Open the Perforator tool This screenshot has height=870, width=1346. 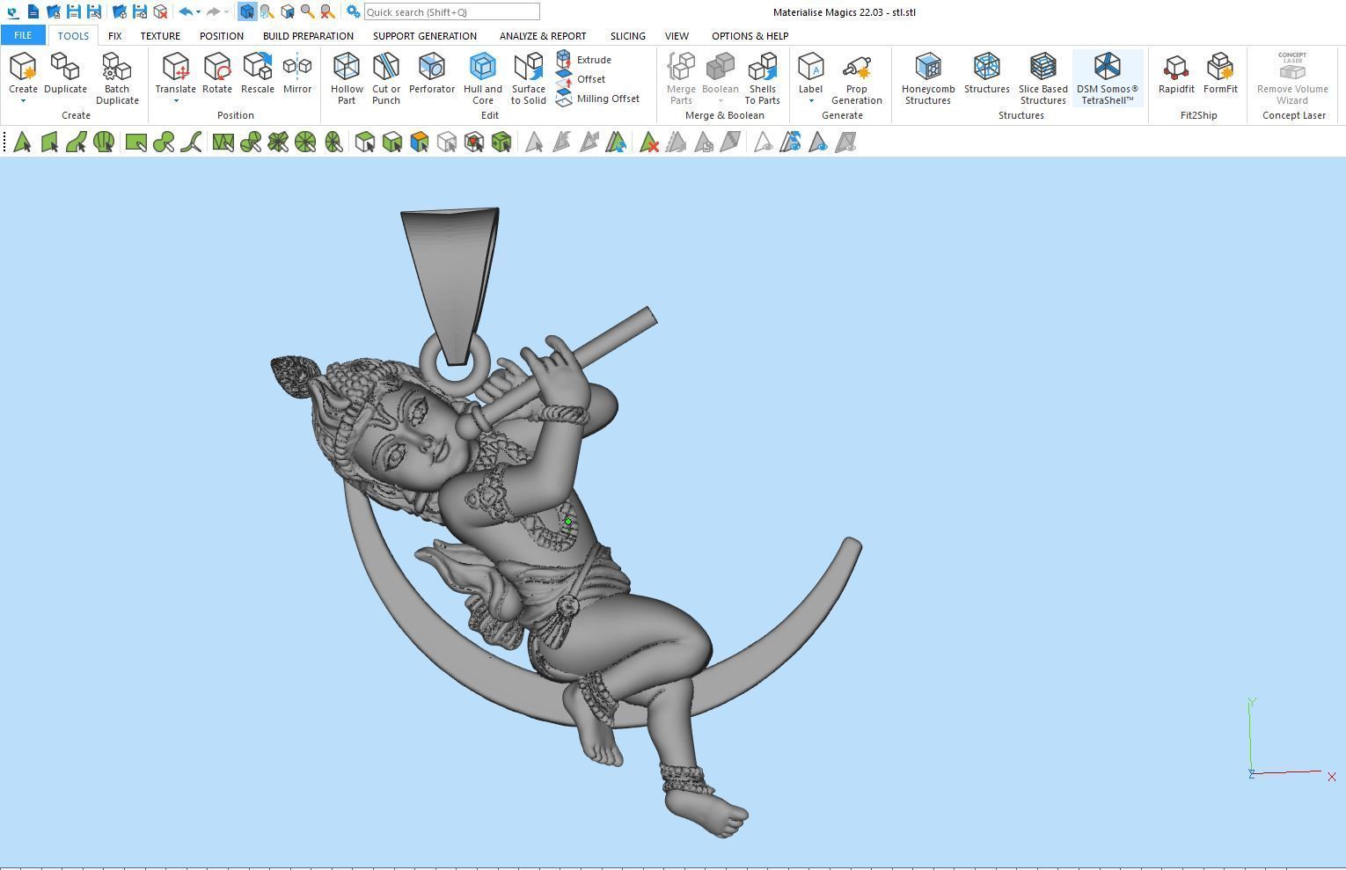pyautogui.click(x=432, y=73)
